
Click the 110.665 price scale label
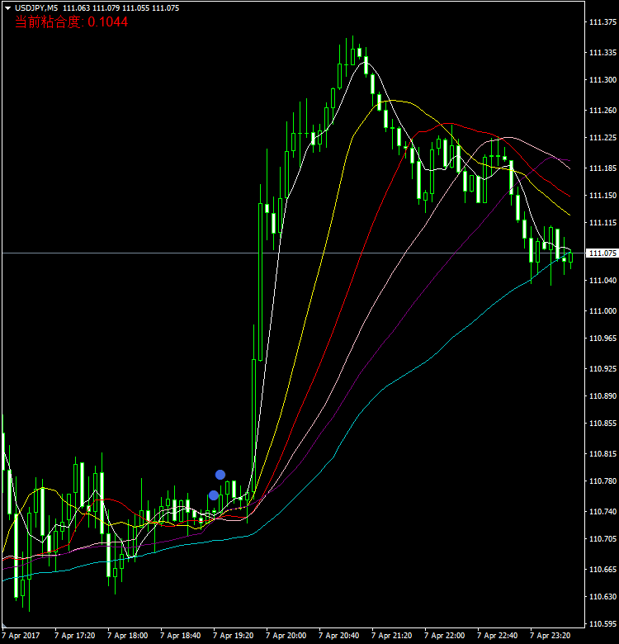click(602, 569)
